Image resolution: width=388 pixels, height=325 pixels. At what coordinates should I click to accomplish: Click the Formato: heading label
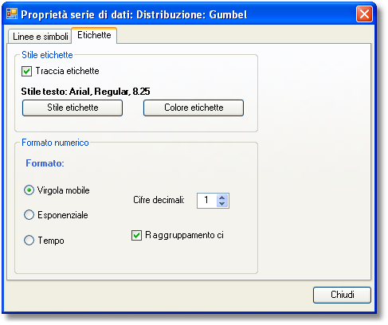coord(45,163)
